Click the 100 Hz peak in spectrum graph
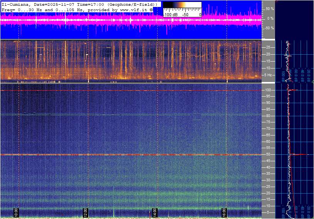 pyautogui.click(x=294, y=90)
